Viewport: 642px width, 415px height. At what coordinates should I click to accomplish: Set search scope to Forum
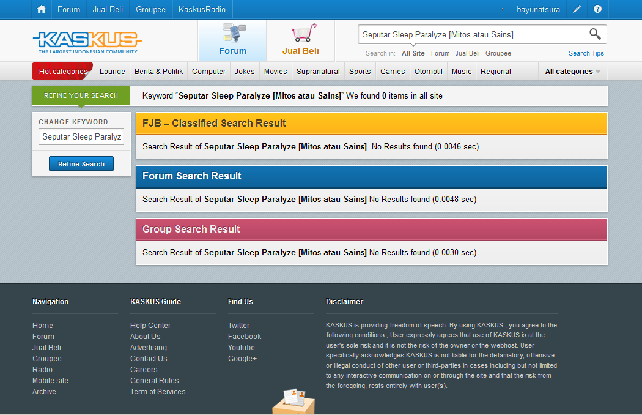(x=440, y=53)
